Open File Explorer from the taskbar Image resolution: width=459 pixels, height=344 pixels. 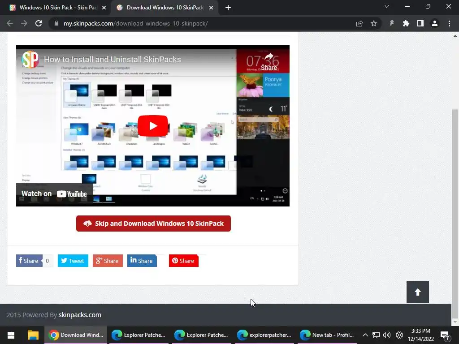coord(33,335)
